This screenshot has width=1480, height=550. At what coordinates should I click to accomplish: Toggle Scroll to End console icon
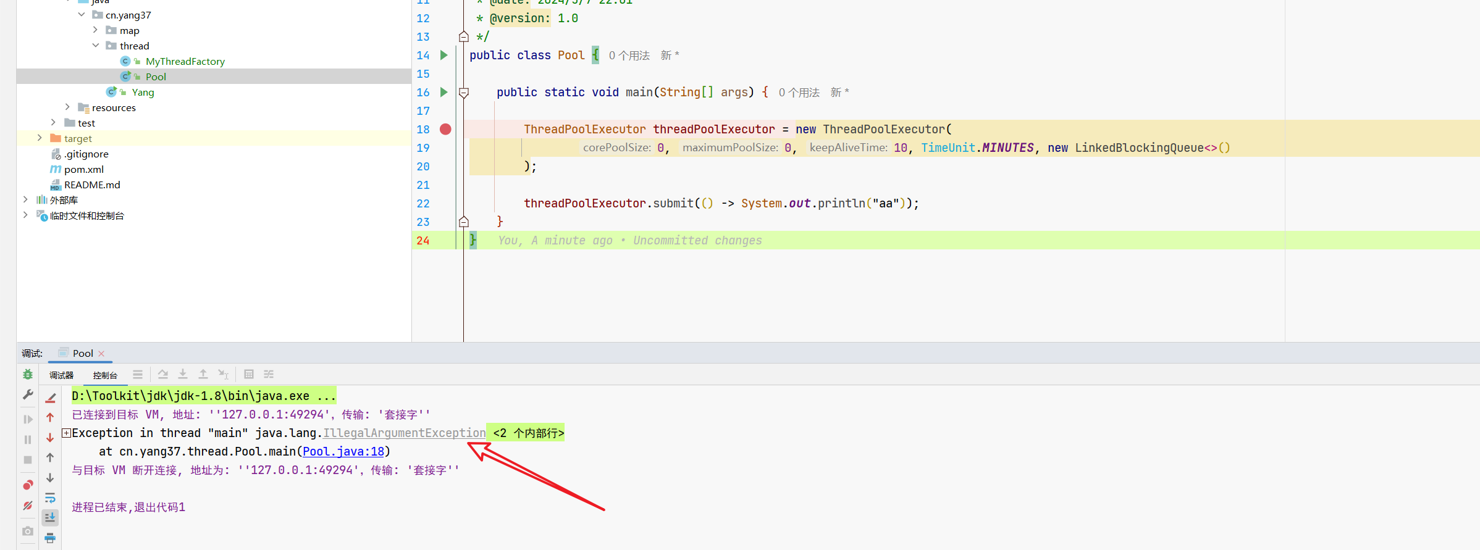pyautogui.click(x=51, y=517)
